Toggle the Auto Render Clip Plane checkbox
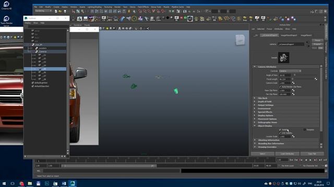The height and width of the screenshot is (187, 334). 280,87
